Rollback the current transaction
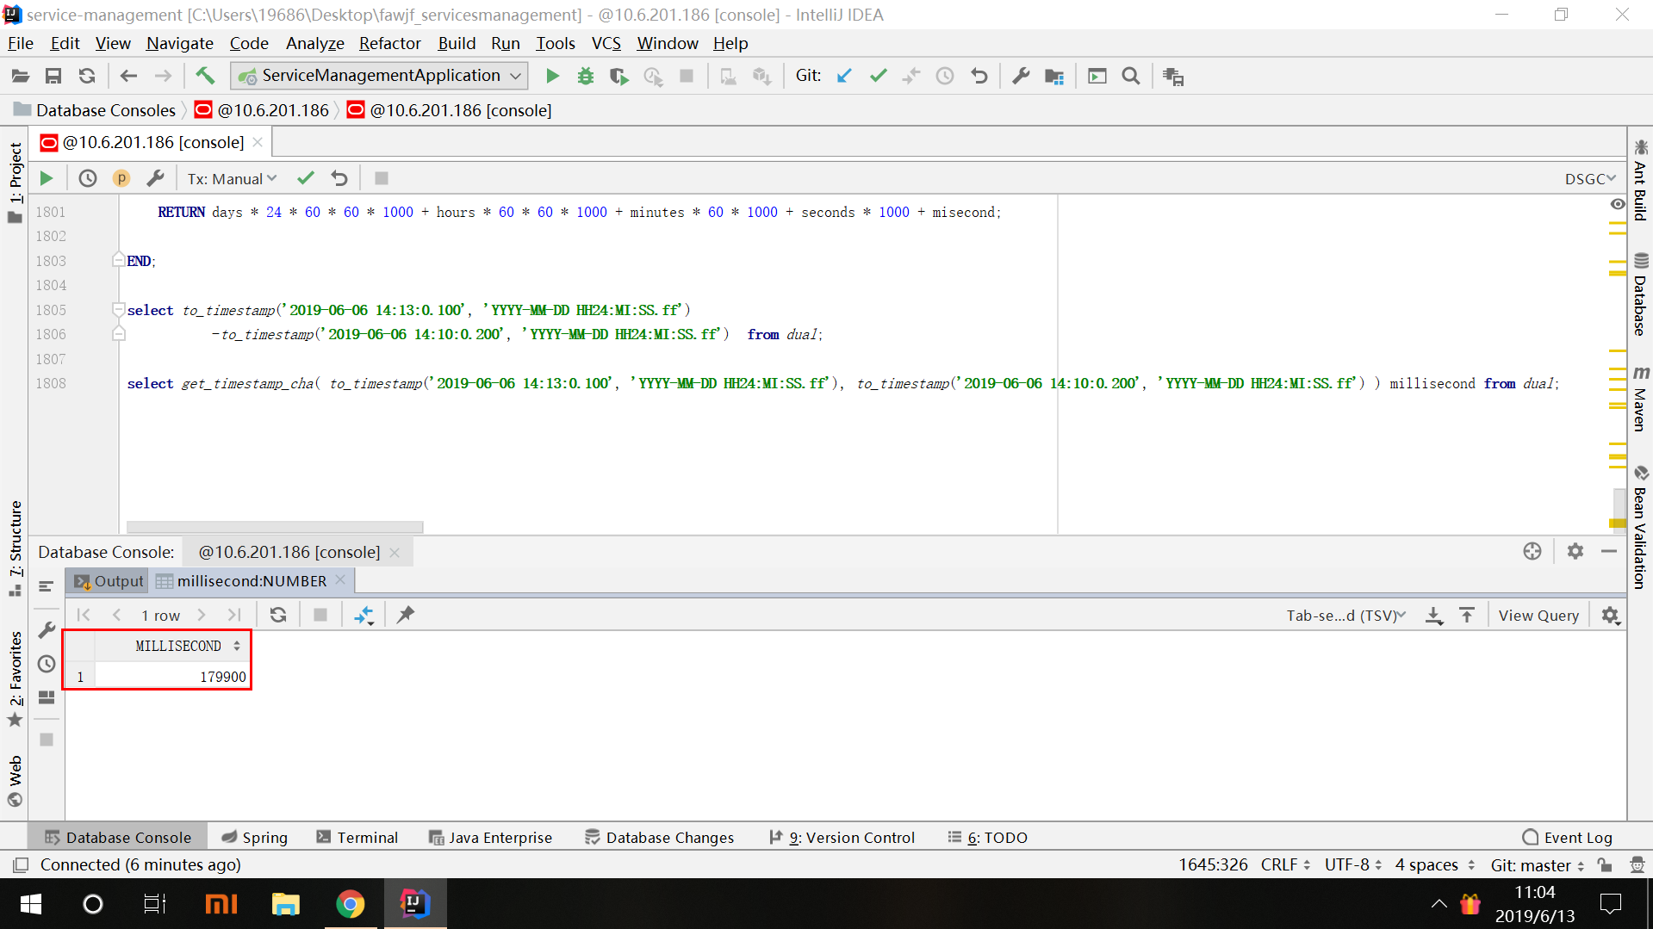Viewport: 1653px width, 929px height. (x=339, y=178)
